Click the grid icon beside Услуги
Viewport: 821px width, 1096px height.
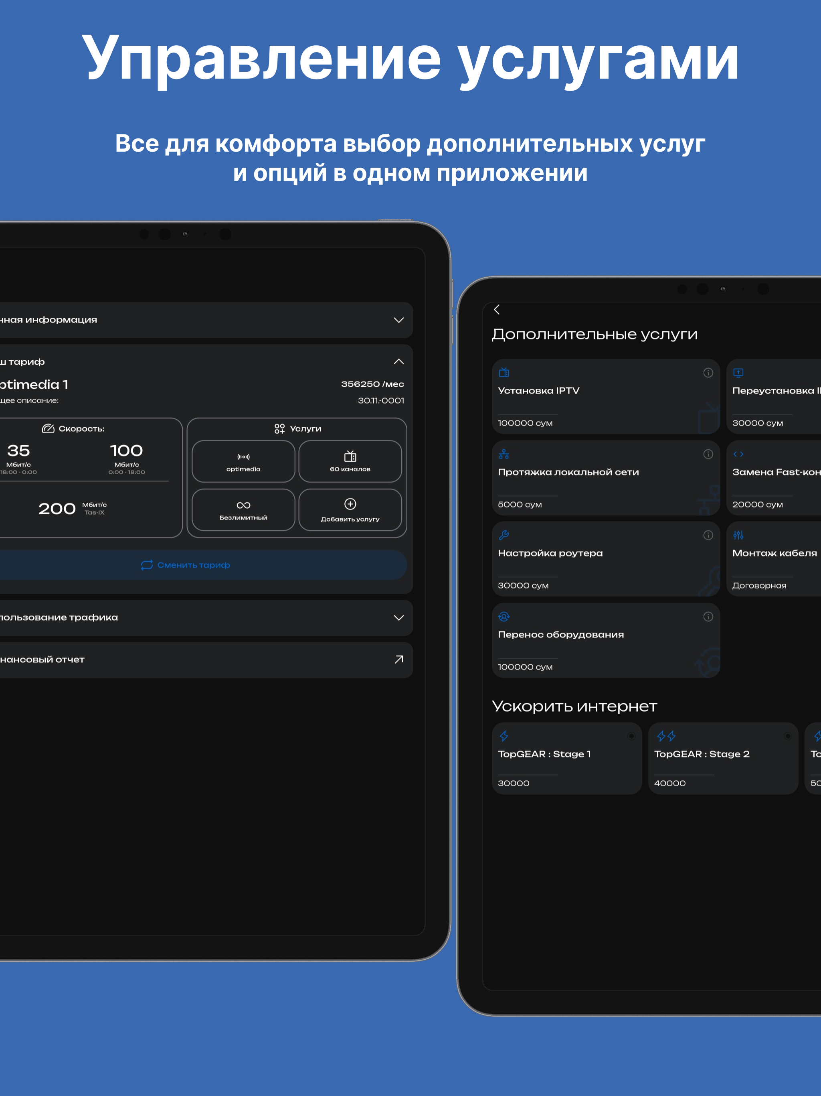coord(279,428)
